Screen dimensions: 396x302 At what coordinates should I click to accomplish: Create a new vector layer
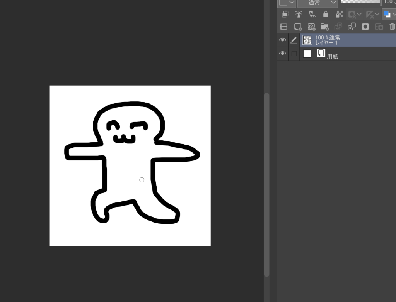(x=311, y=27)
